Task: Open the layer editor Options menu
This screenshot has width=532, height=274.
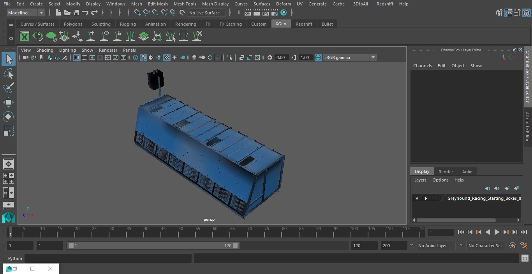Action: (x=440, y=180)
